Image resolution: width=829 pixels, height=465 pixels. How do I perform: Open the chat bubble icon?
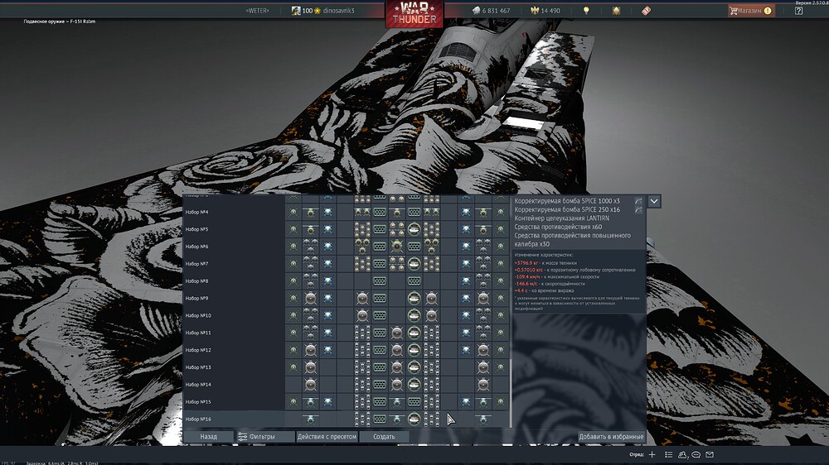(x=696, y=454)
